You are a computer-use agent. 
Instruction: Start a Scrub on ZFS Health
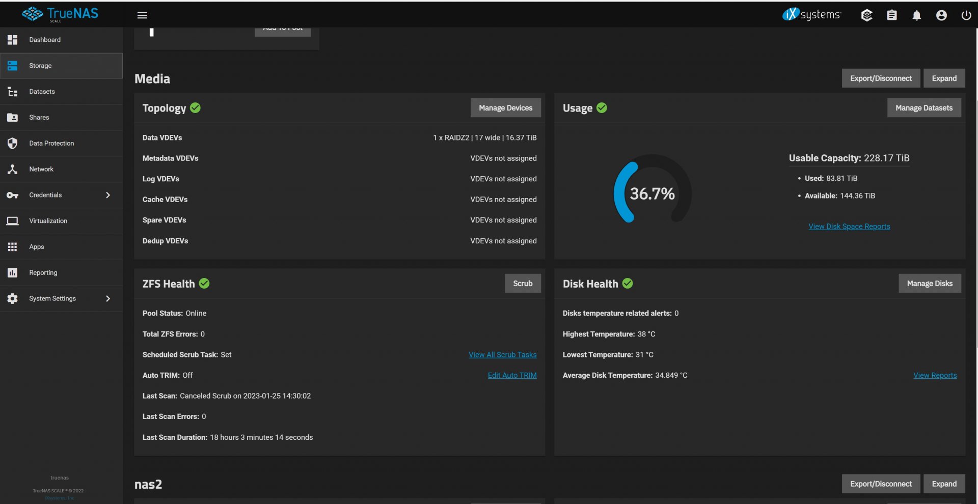tap(523, 284)
